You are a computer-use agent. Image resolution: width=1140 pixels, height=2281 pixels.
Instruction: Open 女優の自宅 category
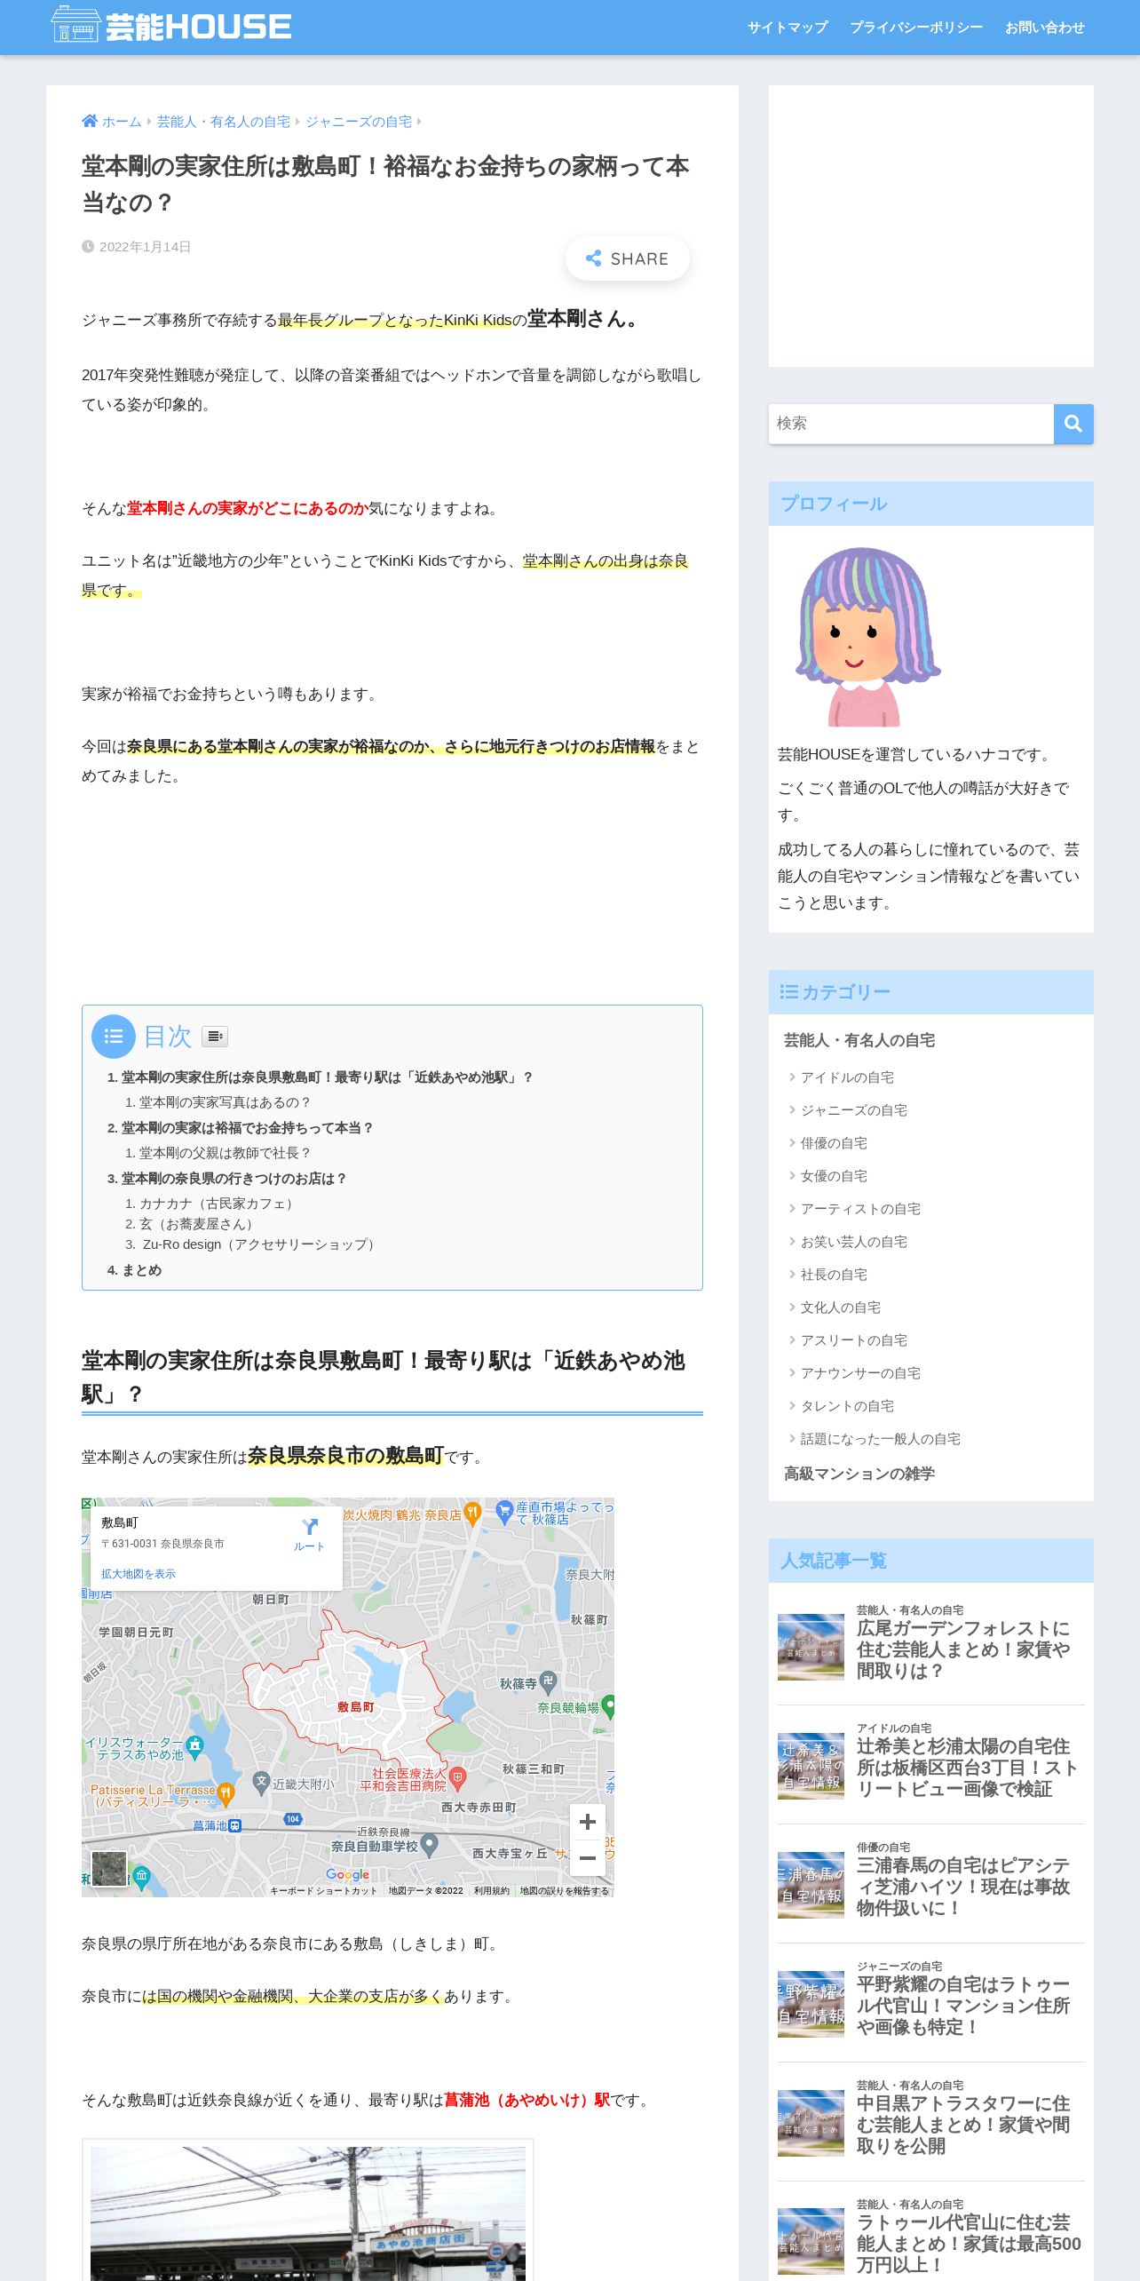(834, 1176)
